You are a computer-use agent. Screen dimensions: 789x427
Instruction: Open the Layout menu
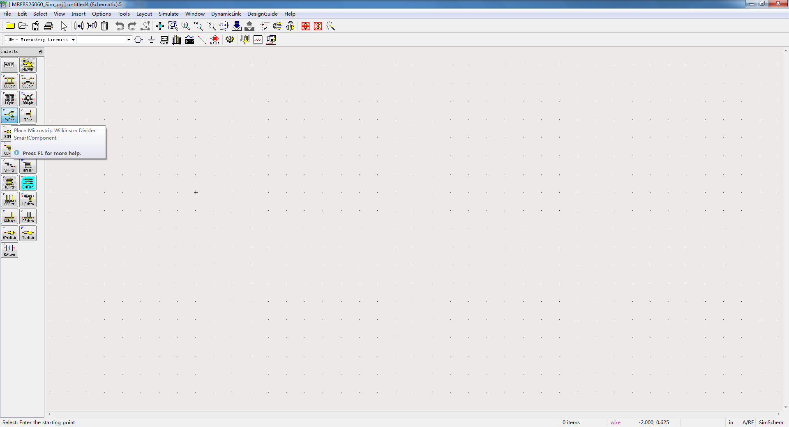click(x=144, y=14)
